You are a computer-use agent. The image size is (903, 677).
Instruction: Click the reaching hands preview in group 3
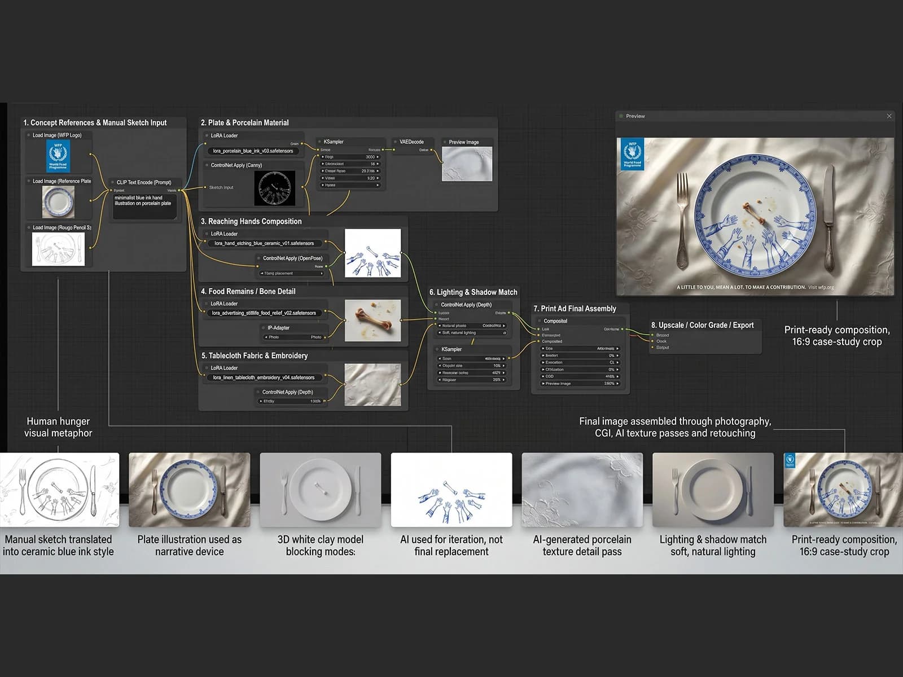click(372, 253)
